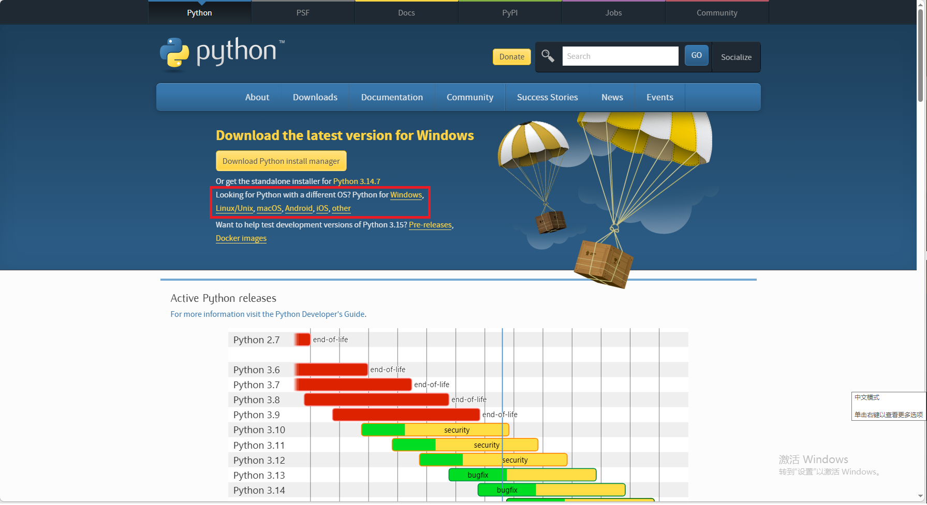Open the Python tab in top bar
This screenshot has width=927, height=505.
199,12
